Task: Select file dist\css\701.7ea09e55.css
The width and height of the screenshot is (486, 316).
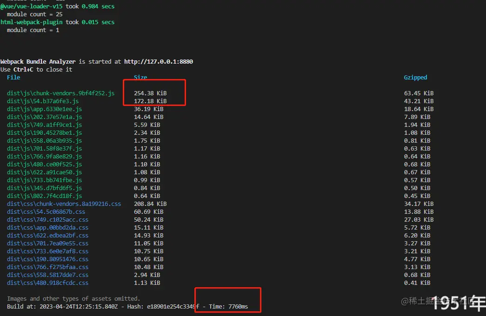Action: [x=48, y=244]
